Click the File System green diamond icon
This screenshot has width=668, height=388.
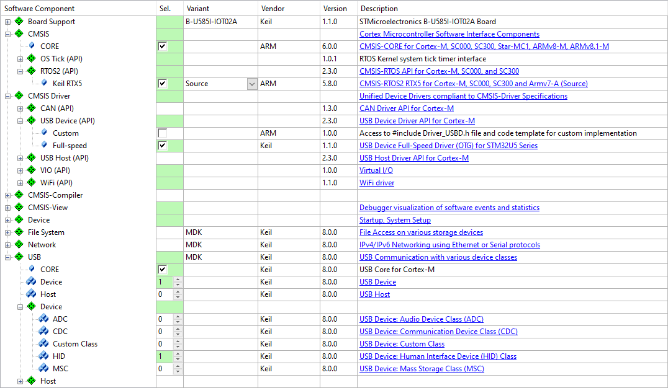click(19, 232)
